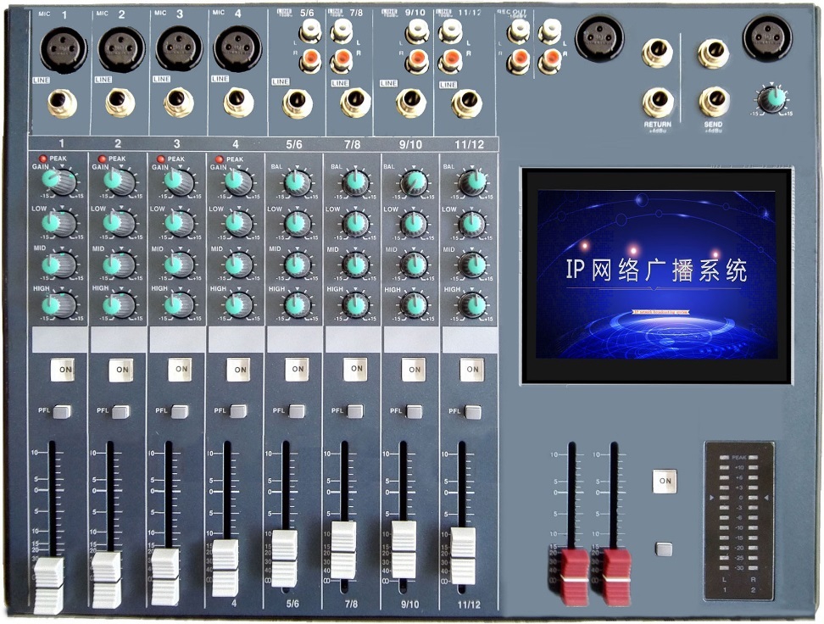Toggle the ON button for channel 1
This screenshot has height=624, width=824.
pyautogui.click(x=62, y=369)
